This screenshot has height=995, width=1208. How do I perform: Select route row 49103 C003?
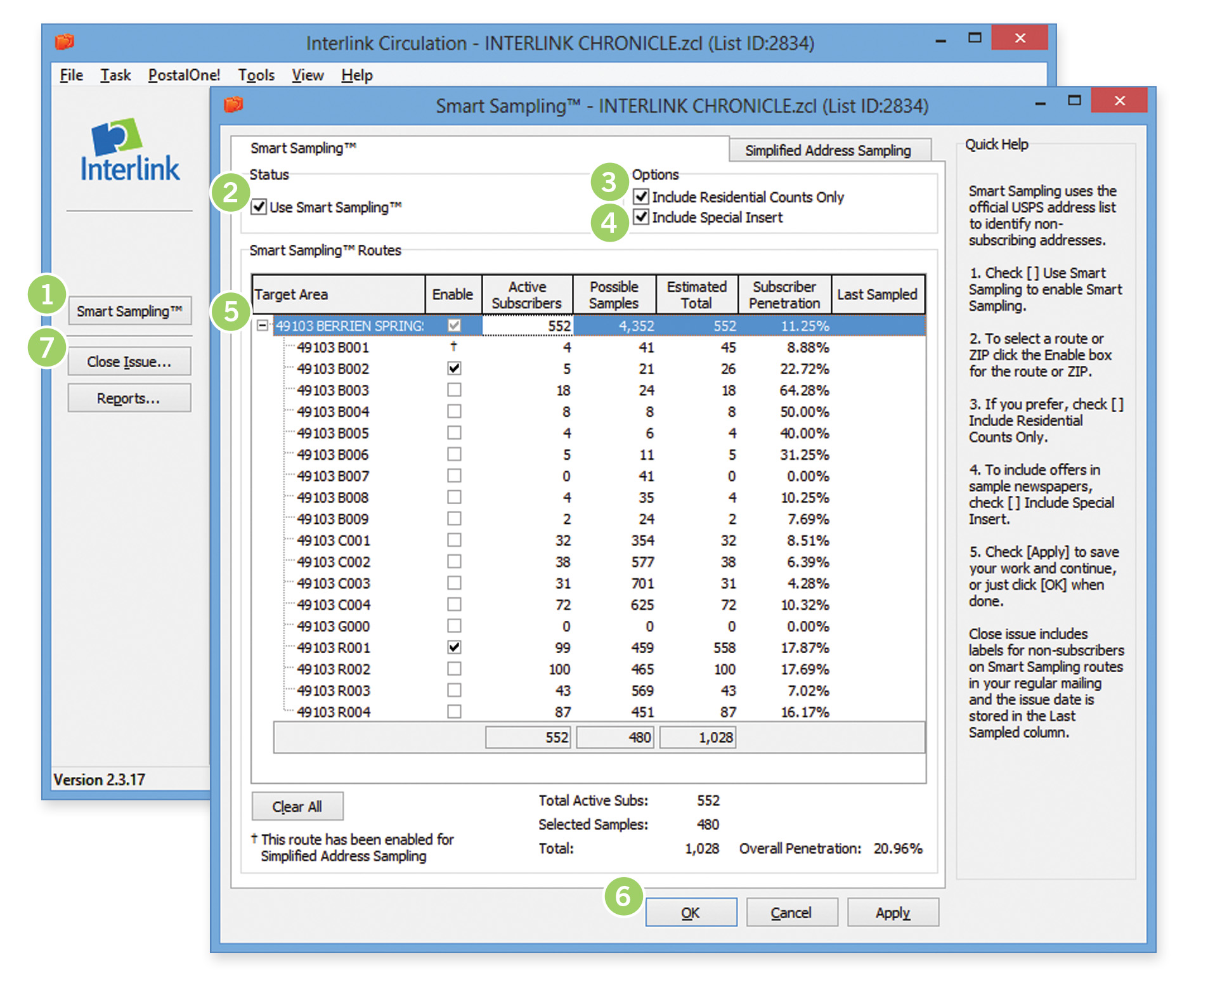tap(599, 583)
